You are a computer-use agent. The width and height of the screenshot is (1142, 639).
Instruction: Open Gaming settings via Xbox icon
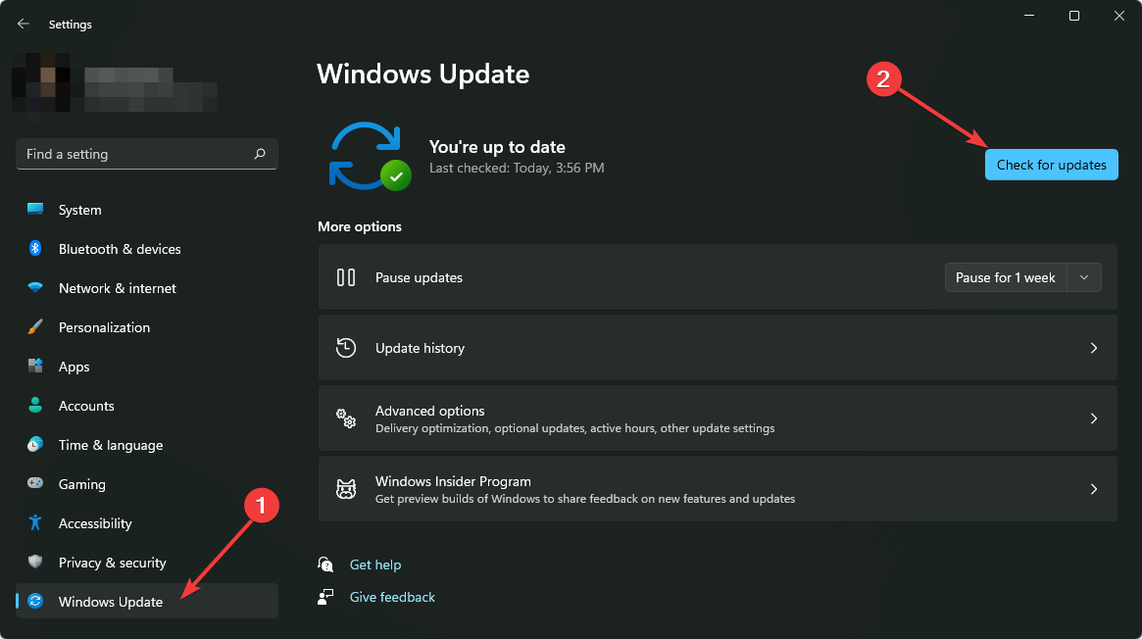(x=33, y=483)
